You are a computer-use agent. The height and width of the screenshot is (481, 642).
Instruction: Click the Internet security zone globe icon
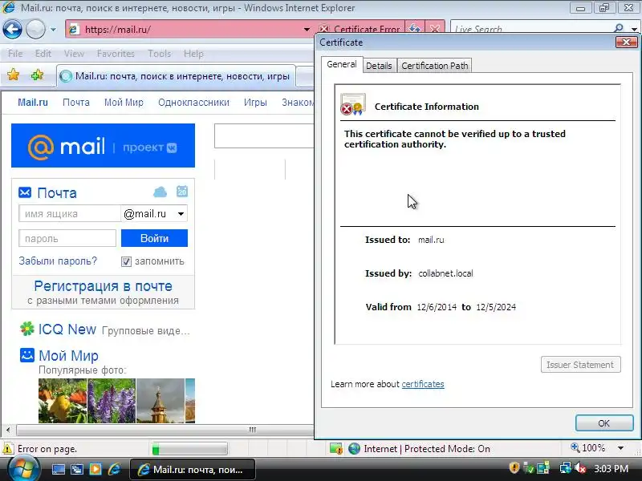pos(354,449)
